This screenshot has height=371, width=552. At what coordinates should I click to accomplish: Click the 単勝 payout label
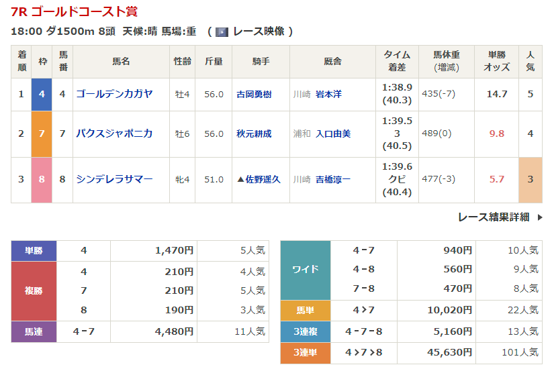[x=34, y=251]
